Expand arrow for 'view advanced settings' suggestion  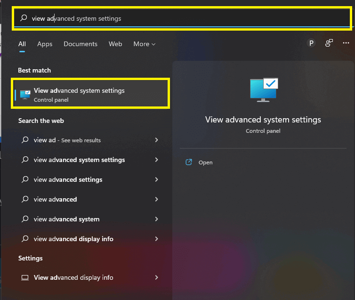pyautogui.click(x=156, y=180)
